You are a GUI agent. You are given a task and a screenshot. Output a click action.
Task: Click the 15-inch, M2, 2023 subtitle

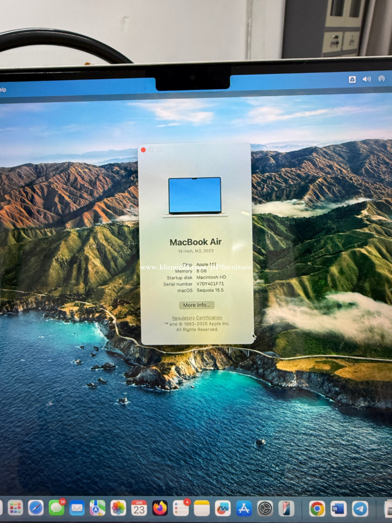[196, 251]
